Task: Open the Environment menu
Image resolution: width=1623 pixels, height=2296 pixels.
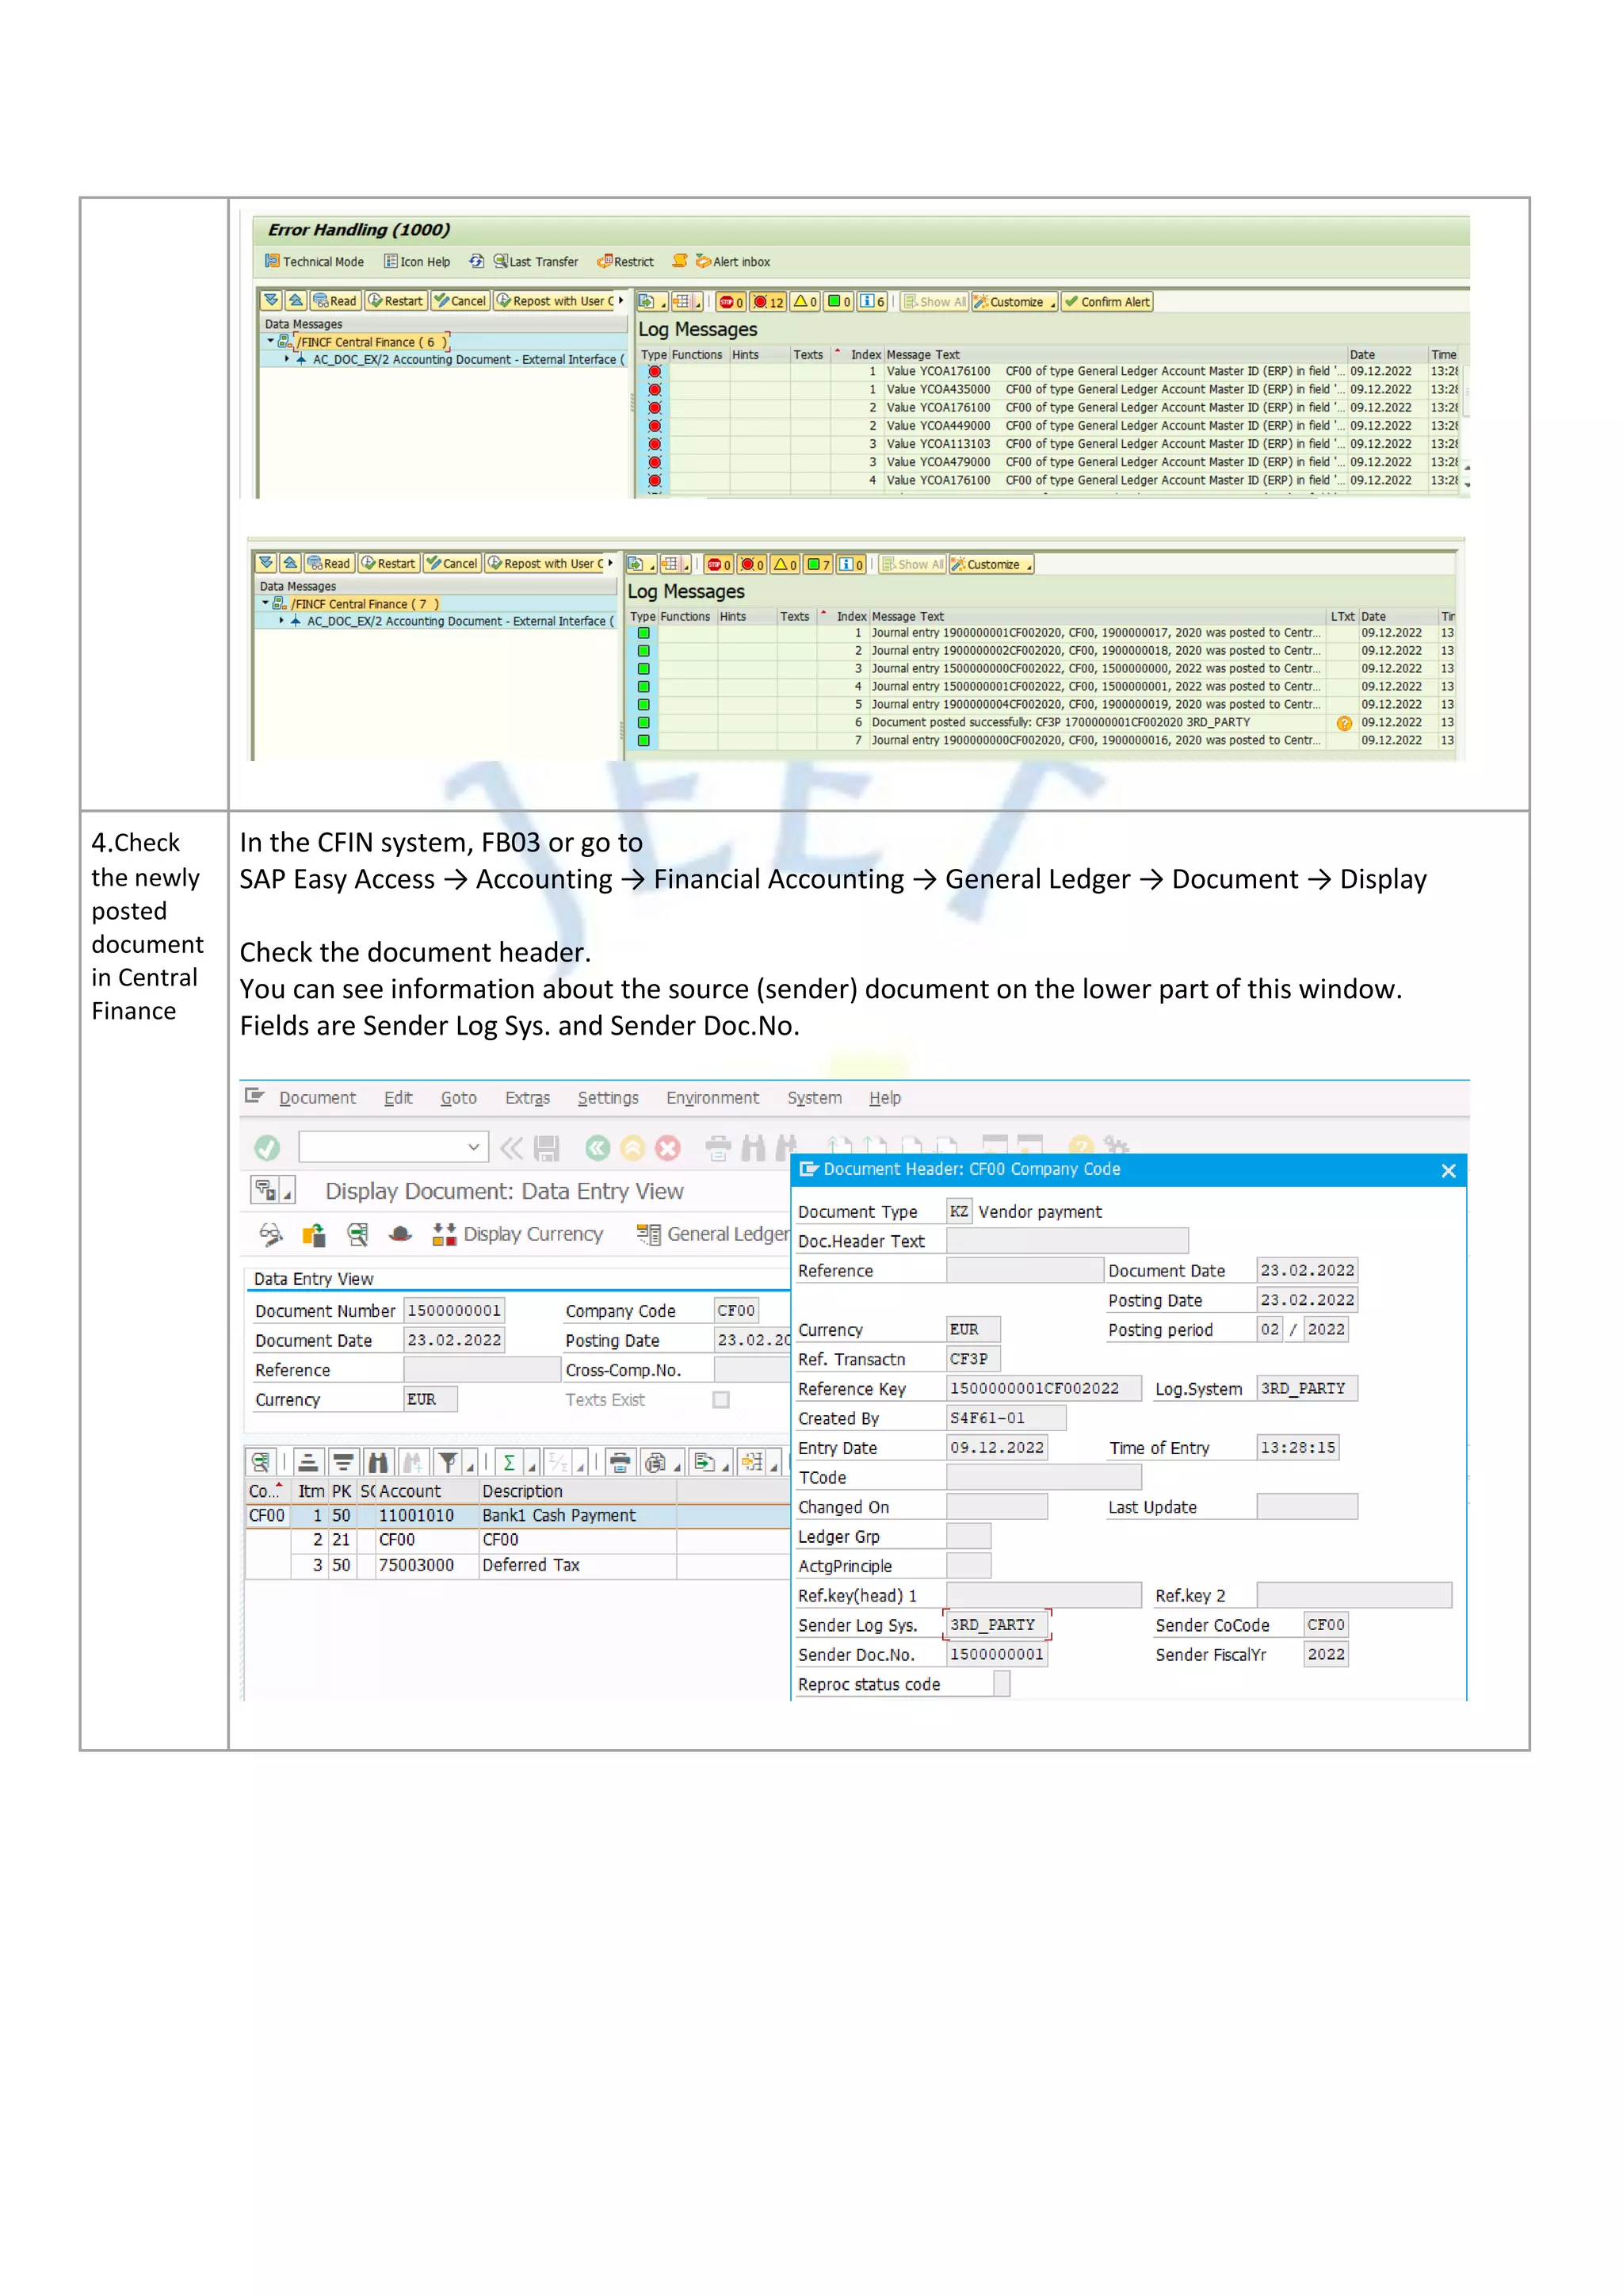Action: [x=712, y=1098]
